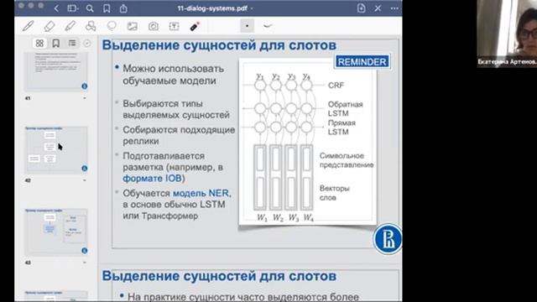Choose the dot pointer size option

point(247,26)
